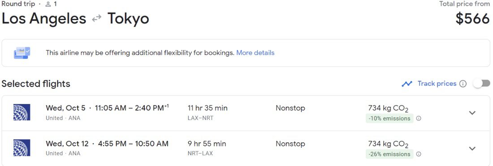The image size is (493, 166).
Task: Click the Track prices info icon
Action: [463, 83]
